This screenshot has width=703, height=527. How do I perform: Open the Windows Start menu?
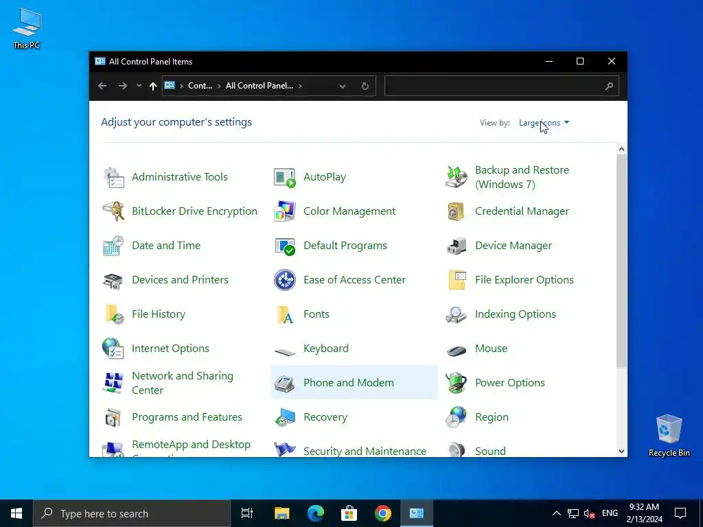16,513
